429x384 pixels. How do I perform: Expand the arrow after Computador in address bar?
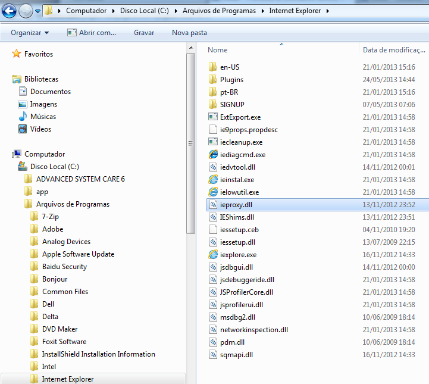click(113, 11)
